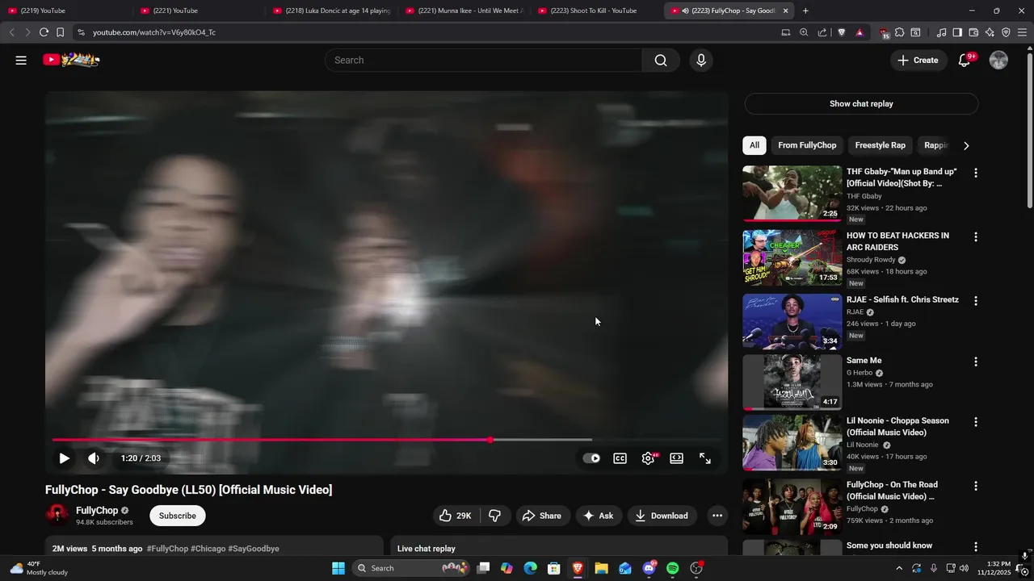Click the Ask AI button
Viewport: 1034px width, 581px height.
598,516
